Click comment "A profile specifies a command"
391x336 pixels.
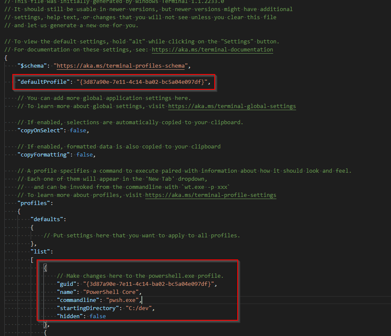184,171
